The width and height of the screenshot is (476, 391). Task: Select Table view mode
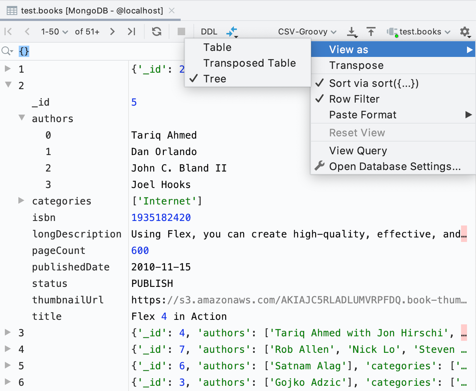click(248, 47)
